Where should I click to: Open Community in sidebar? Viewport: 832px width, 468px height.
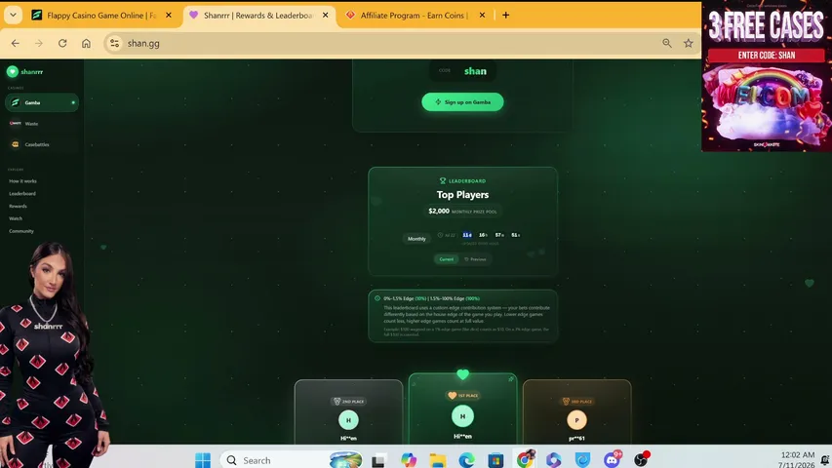point(21,231)
